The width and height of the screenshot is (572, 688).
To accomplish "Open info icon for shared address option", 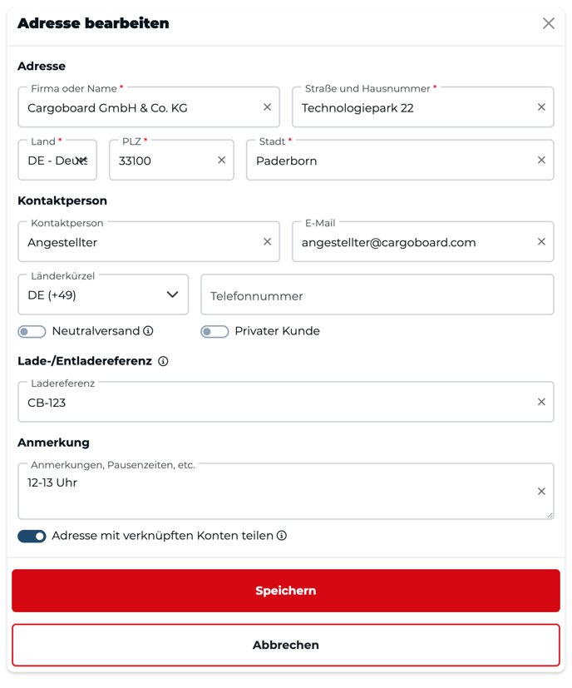I will click(x=282, y=536).
